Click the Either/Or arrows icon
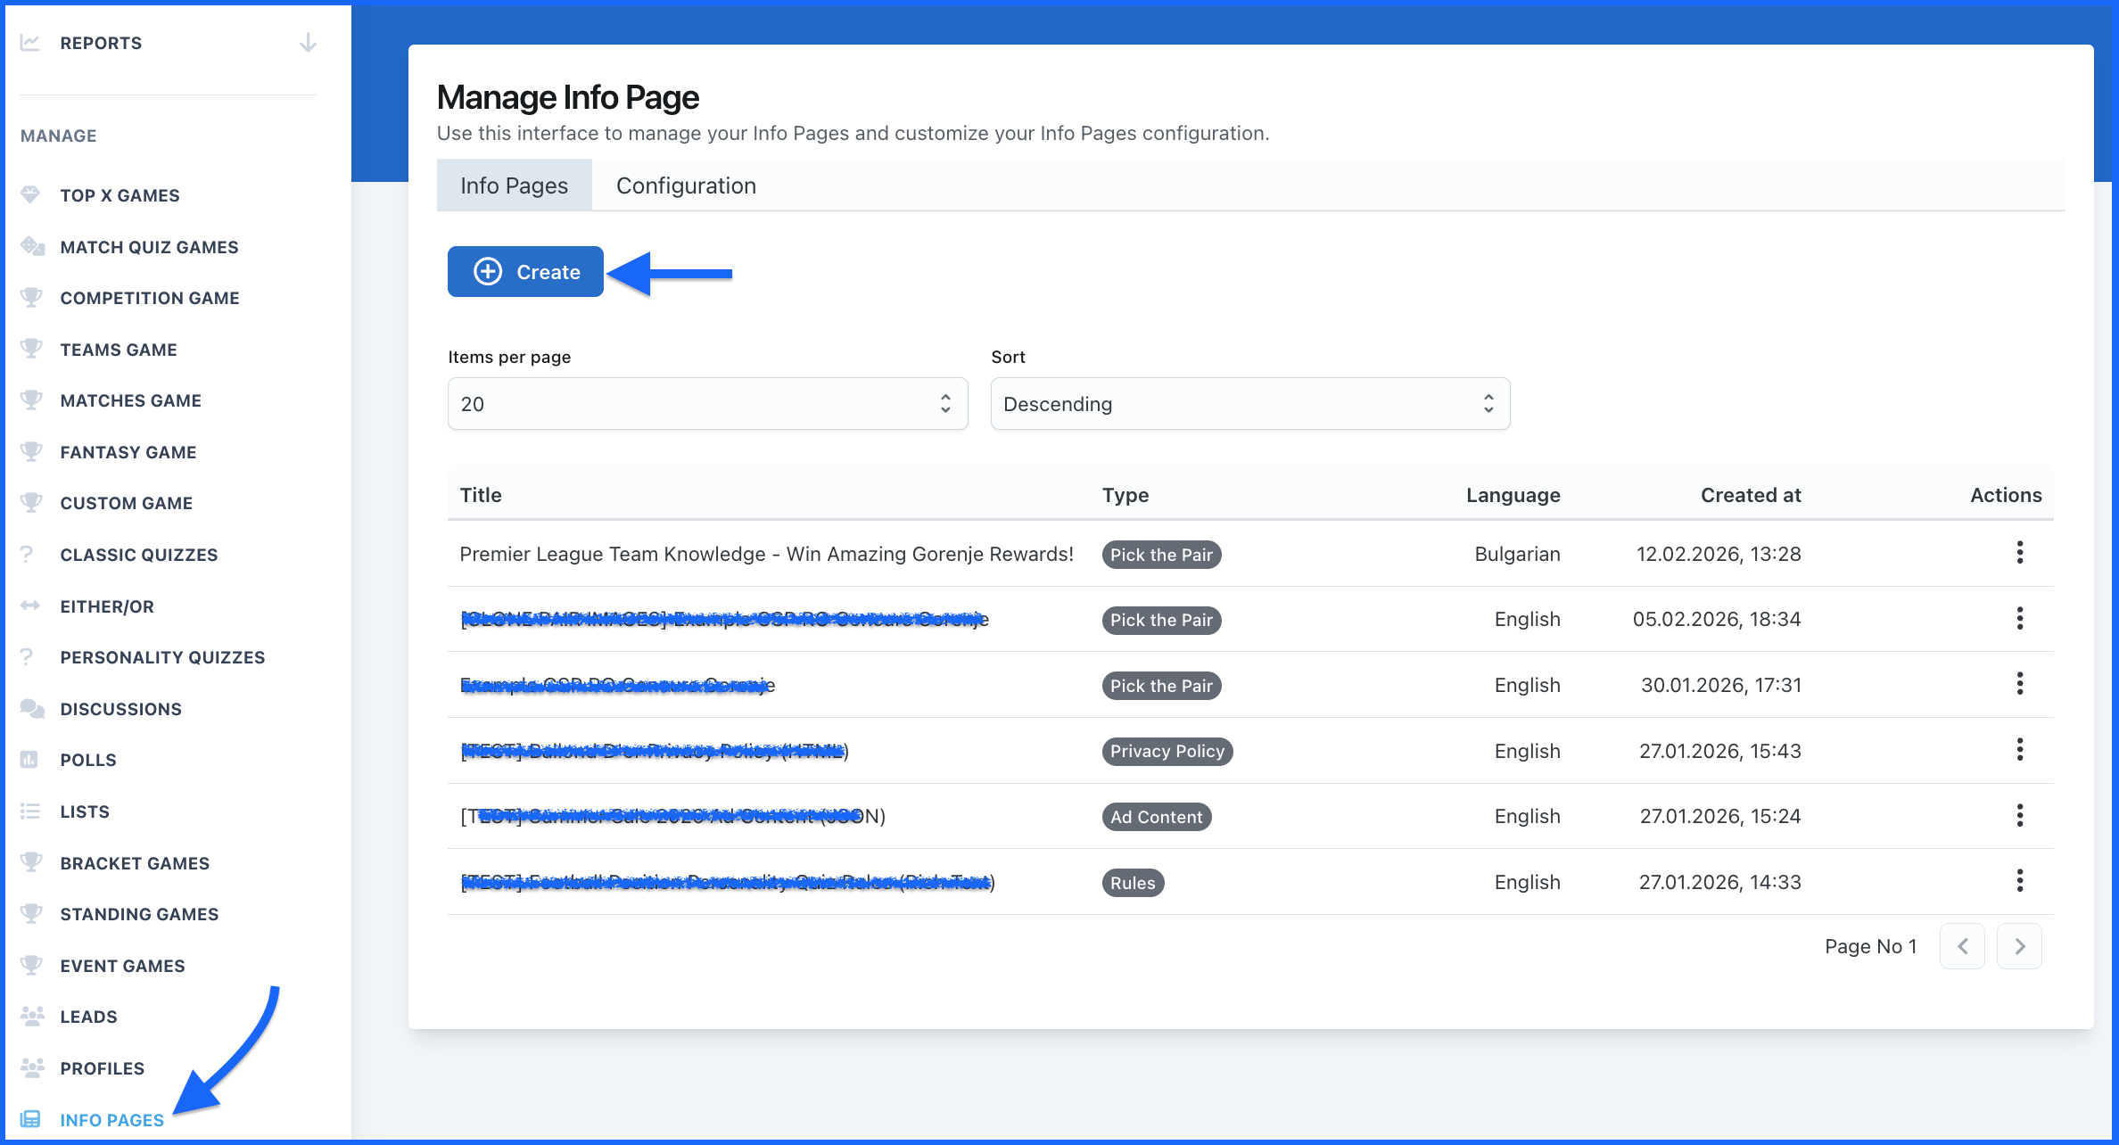The height and width of the screenshot is (1145, 2119). click(30, 605)
